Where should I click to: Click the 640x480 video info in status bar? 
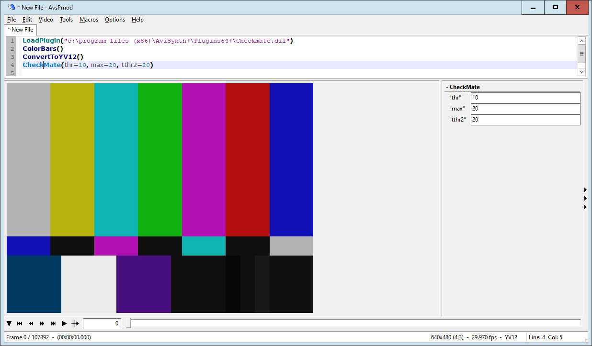click(x=474, y=337)
